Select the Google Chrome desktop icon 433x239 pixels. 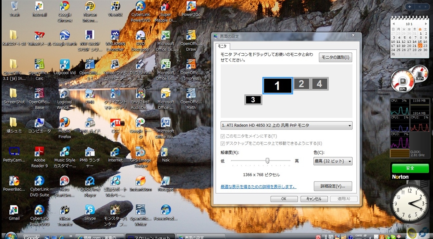(65, 11)
